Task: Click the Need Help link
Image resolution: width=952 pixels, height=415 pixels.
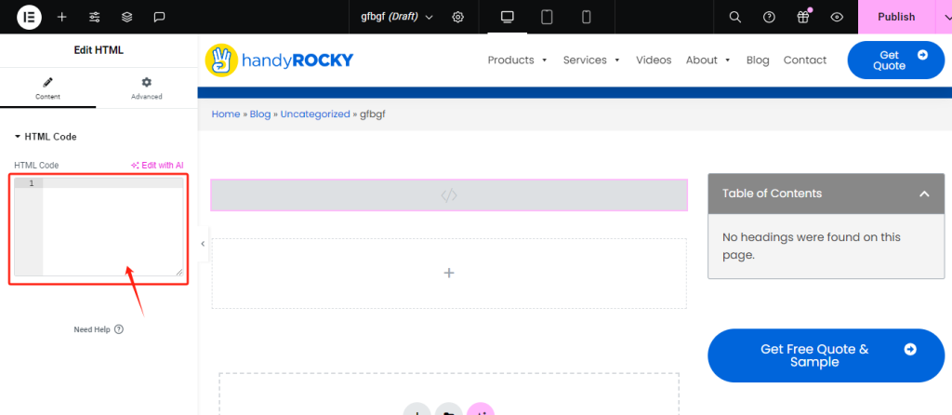Action: [99, 329]
